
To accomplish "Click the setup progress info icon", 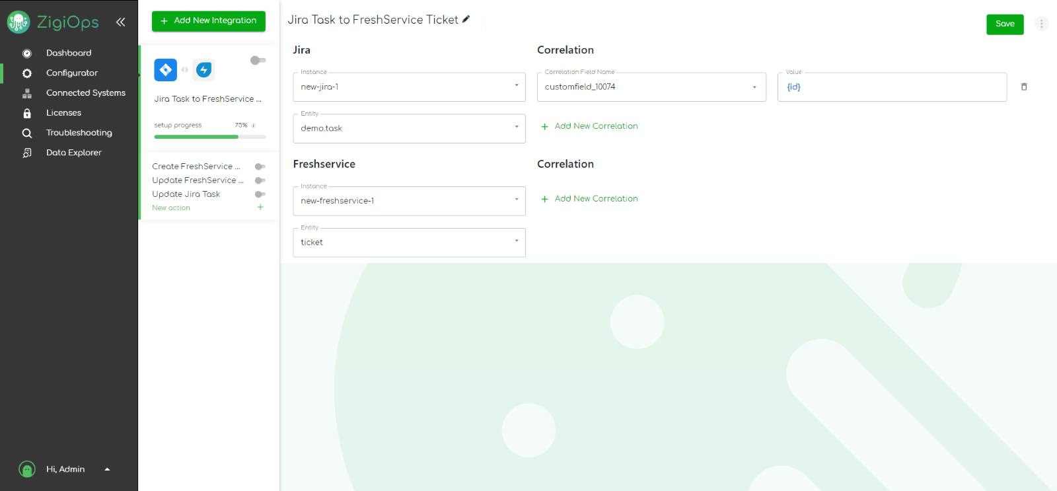I will click(x=254, y=125).
